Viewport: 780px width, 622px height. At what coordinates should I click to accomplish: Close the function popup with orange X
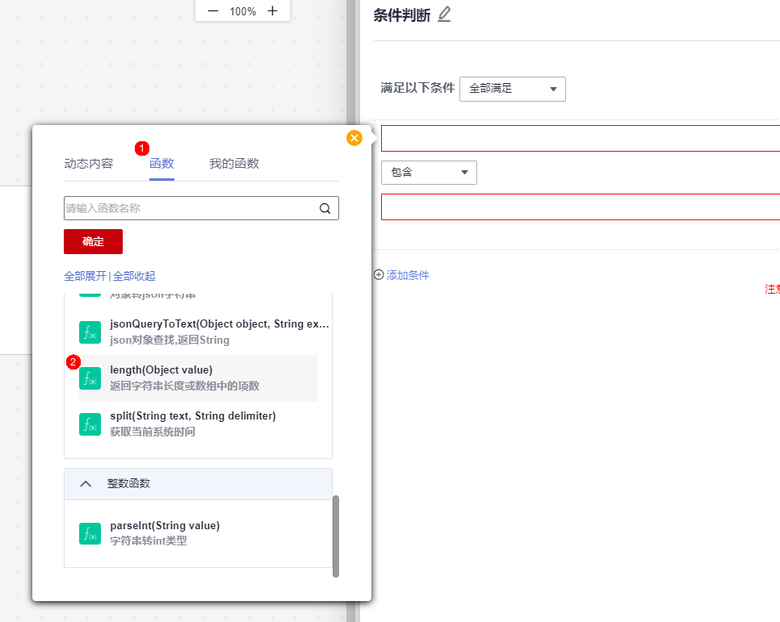354,138
